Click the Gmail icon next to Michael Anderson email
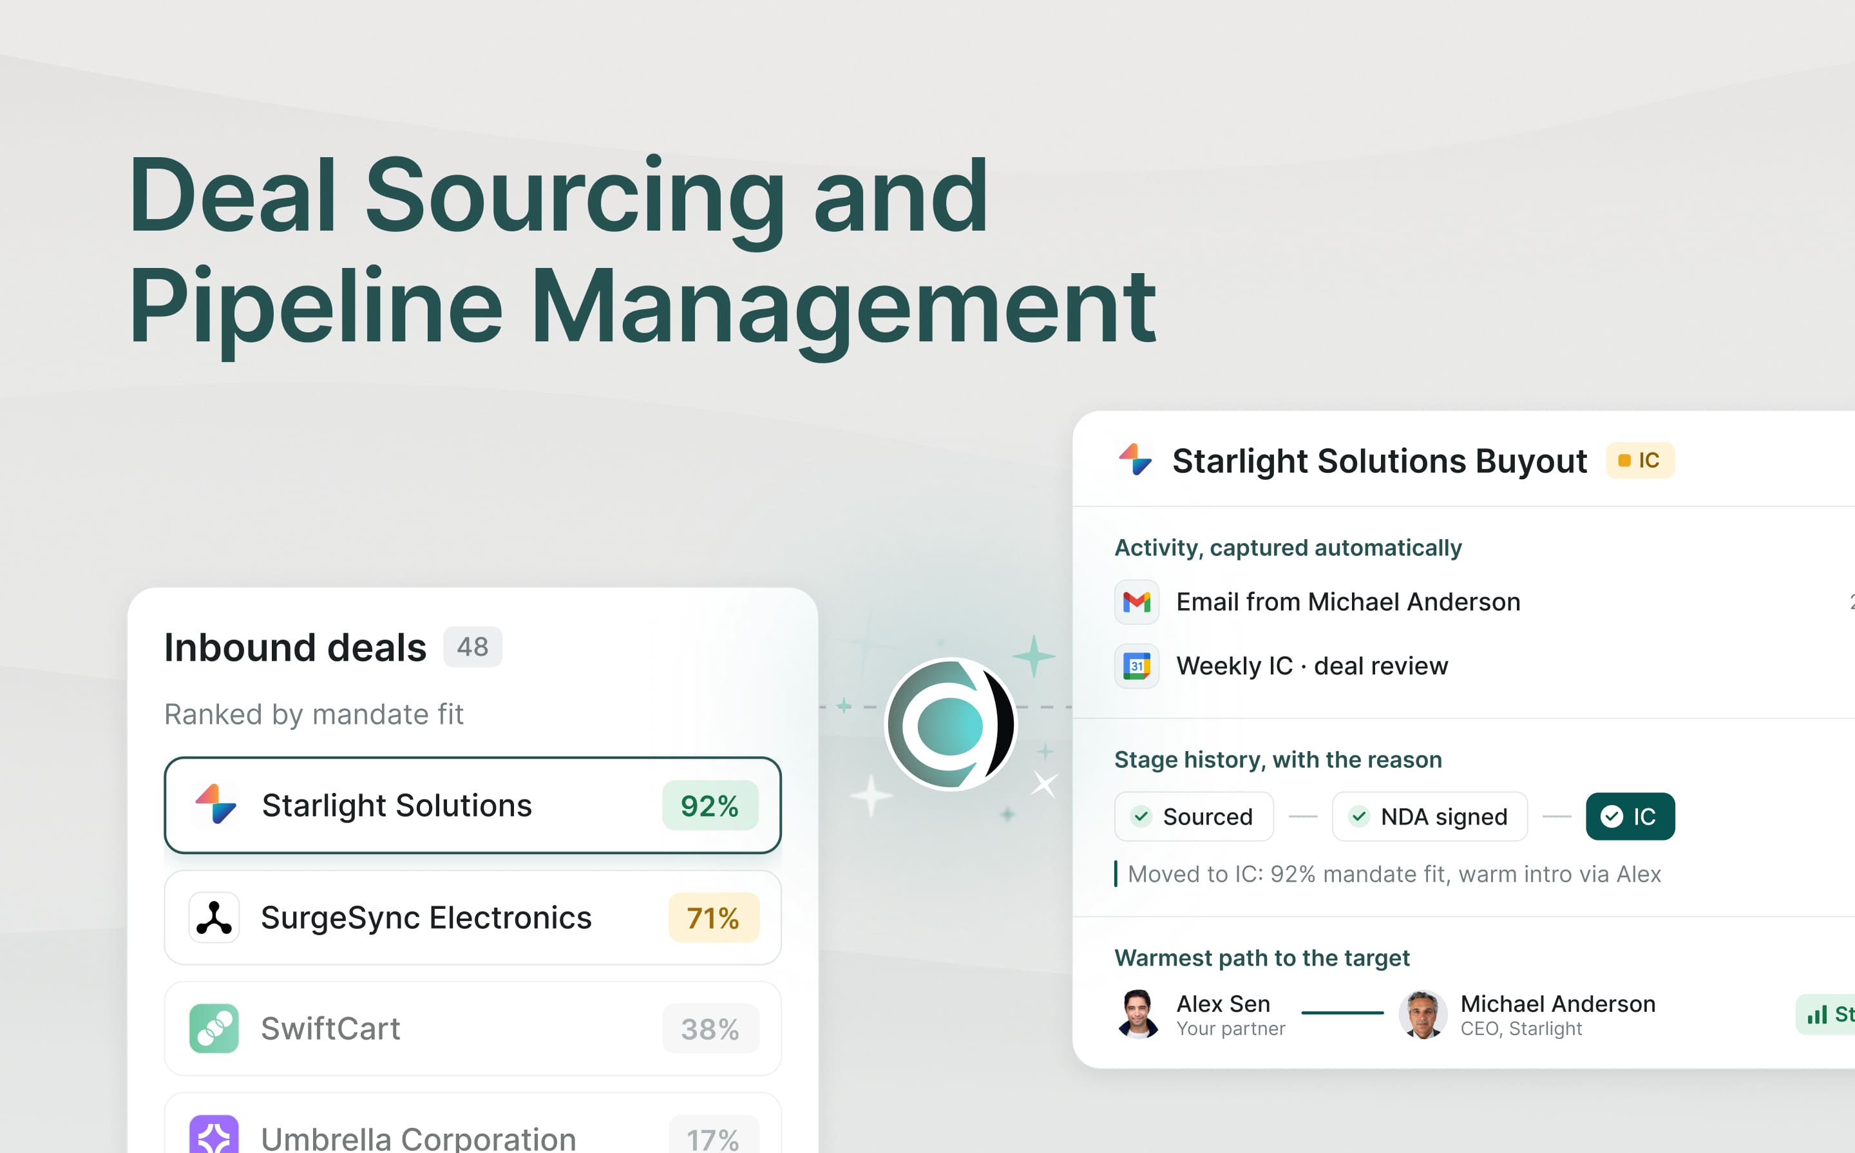Image resolution: width=1855 pixels, height=1153 pixels. click(1137, 602)
